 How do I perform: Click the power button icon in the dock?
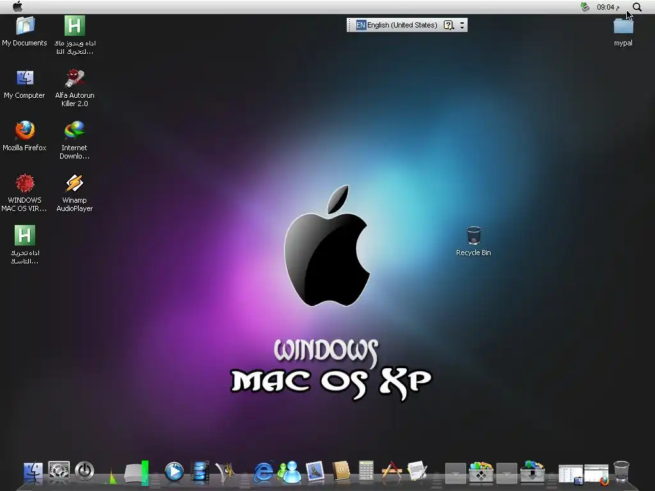tap(84, 471)
